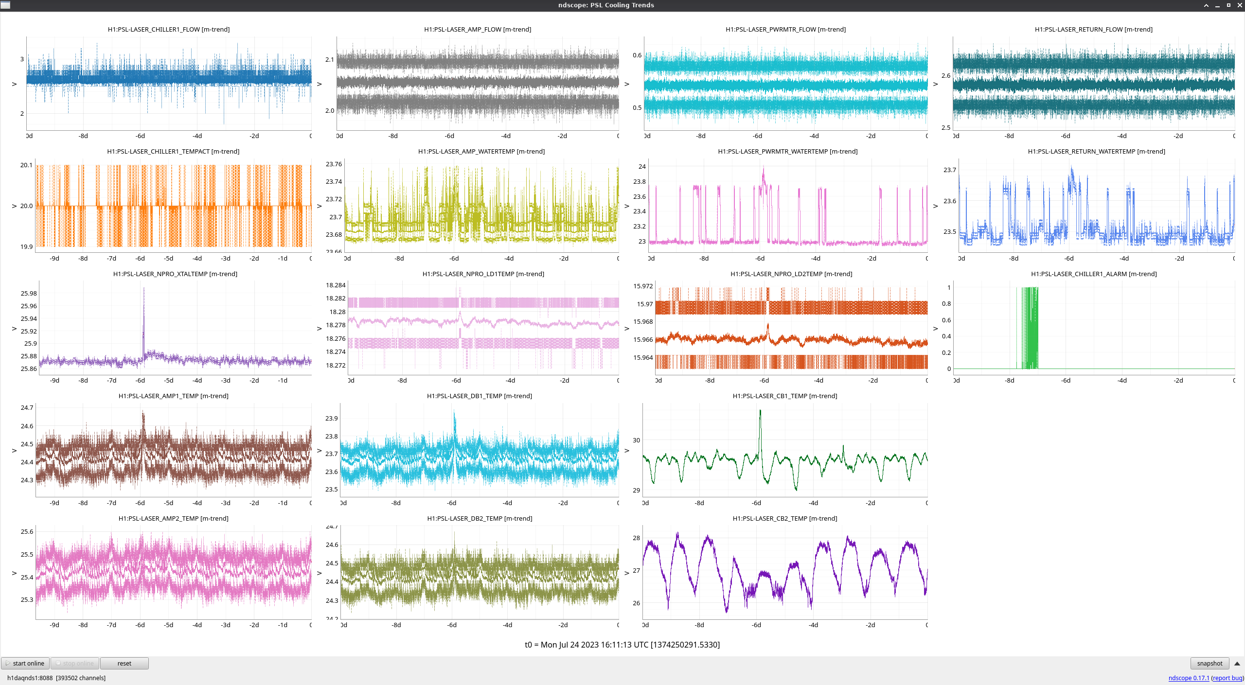Click the keep-above arrow in title bar

click(1206, 5)
